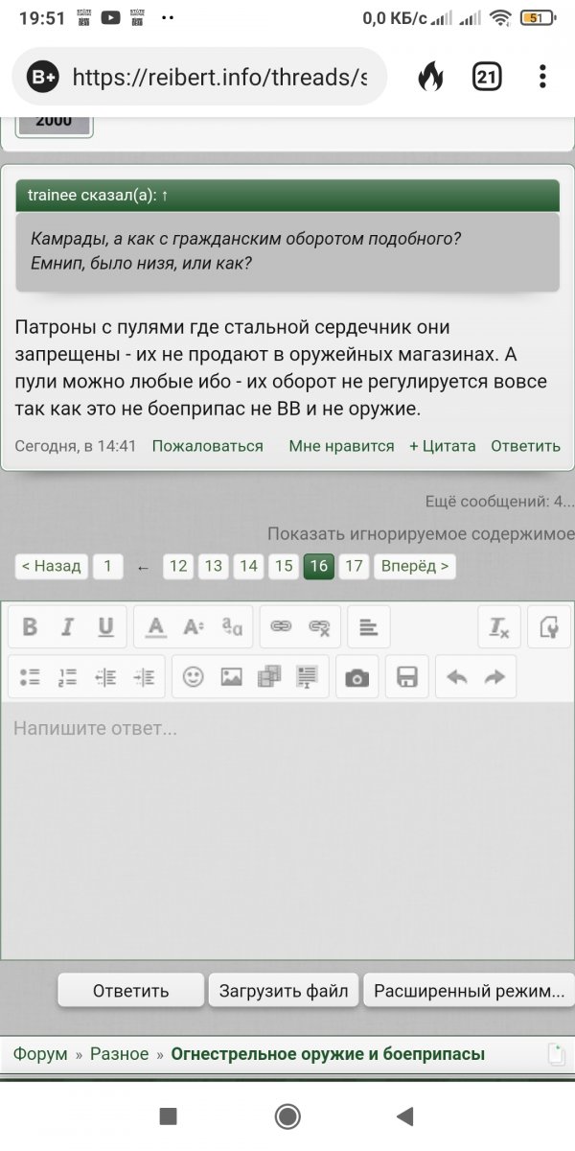Open page 14 of the thread
This screenshot has width=575, height=1151.
click(248, 566)
